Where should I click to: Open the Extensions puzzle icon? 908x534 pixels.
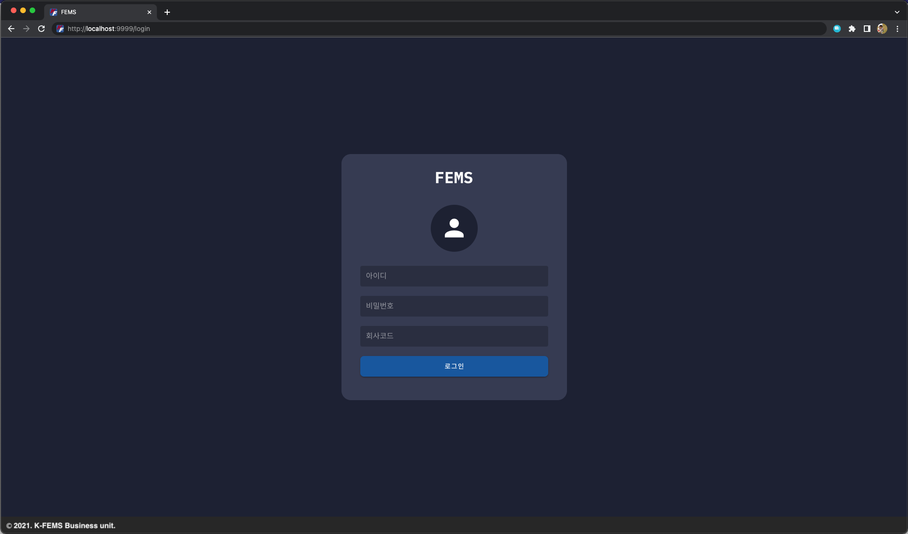coord(852,29)
